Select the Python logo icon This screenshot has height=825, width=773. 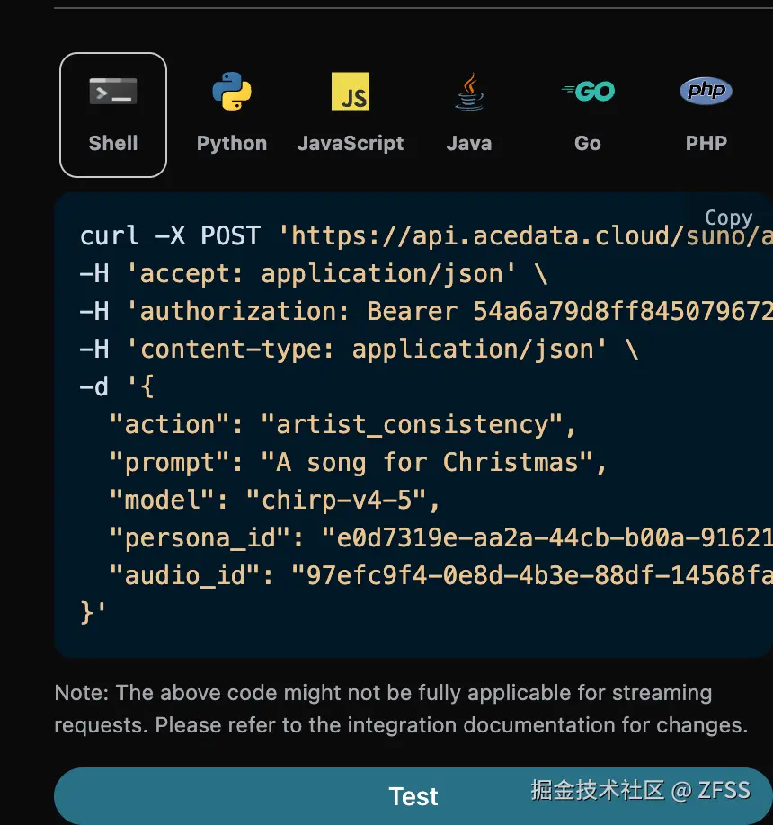point(232,91)
